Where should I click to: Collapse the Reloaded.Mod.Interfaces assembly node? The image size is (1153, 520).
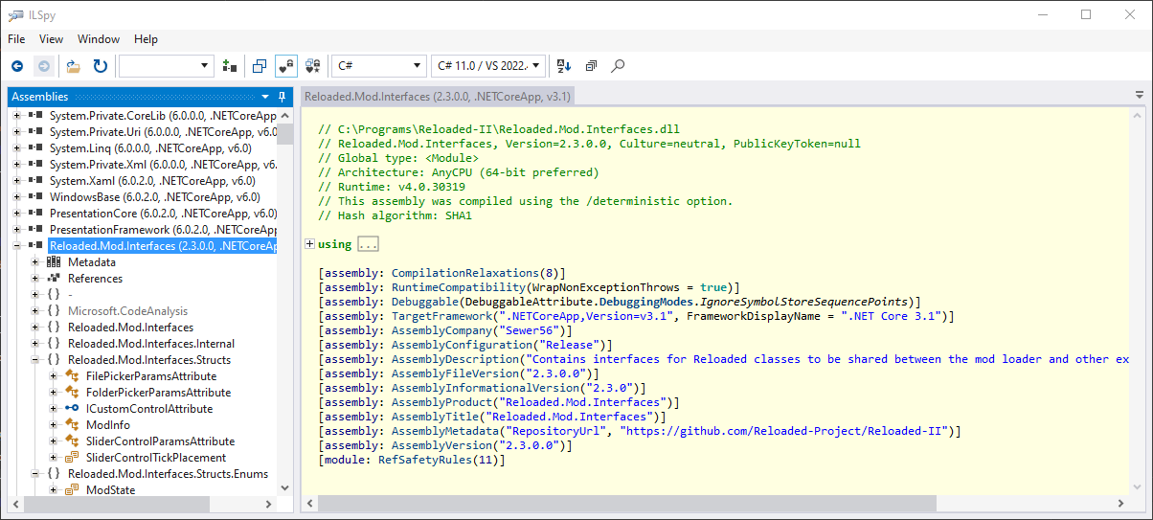pos(16,246)
